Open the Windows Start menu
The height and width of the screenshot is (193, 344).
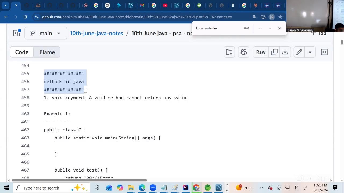pos(6,188)
